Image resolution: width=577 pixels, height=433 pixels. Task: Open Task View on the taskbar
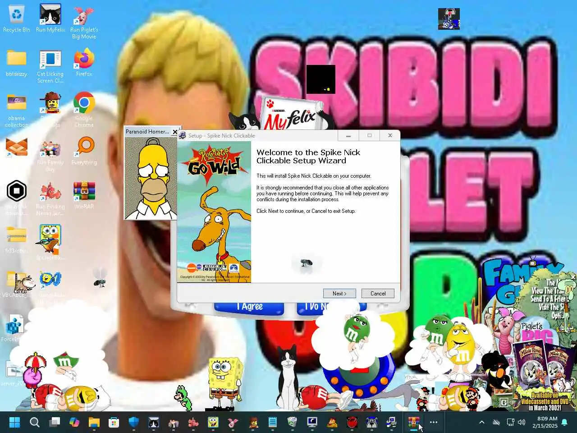pyautogui.click(x=55, y=422)
